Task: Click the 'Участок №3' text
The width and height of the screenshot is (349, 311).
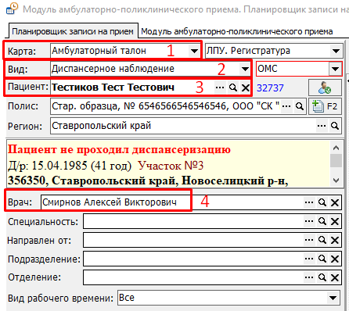Action: click(x=171, y=166)
